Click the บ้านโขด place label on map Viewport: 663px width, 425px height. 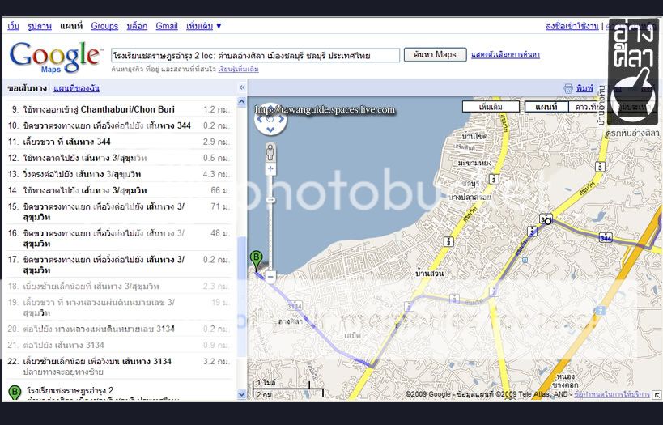click(x=474, y=136)
